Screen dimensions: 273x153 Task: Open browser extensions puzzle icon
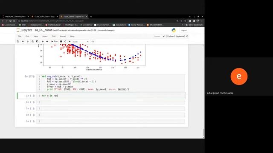tap(190, 21)
